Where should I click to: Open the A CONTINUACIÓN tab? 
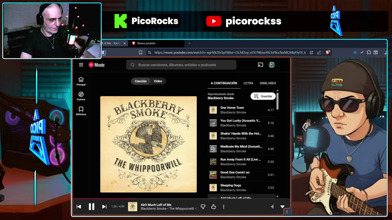point(224,83)
